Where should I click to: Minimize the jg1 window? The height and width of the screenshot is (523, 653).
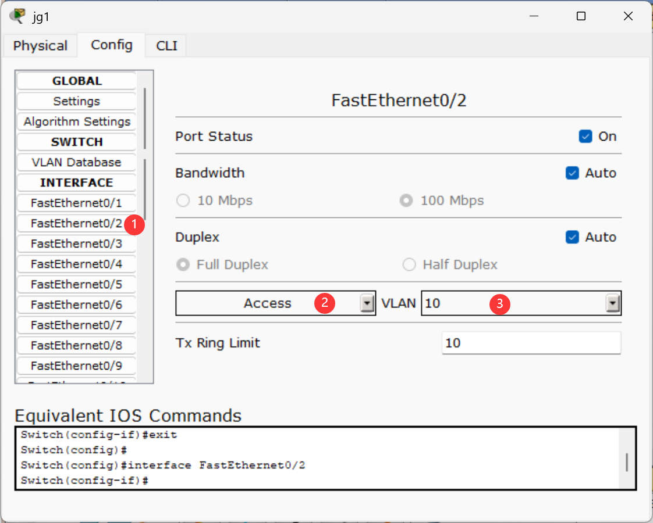point(534,16)
